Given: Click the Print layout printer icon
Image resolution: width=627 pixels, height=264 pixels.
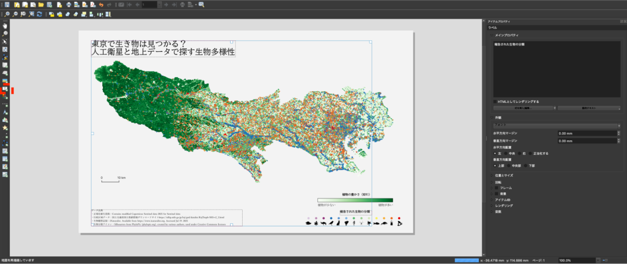Looking at the screenshot, I should tap(68, 4).
